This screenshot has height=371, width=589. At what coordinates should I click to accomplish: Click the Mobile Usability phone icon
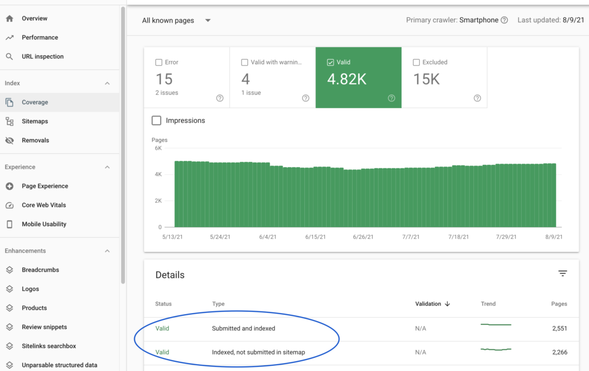(9, 225)
